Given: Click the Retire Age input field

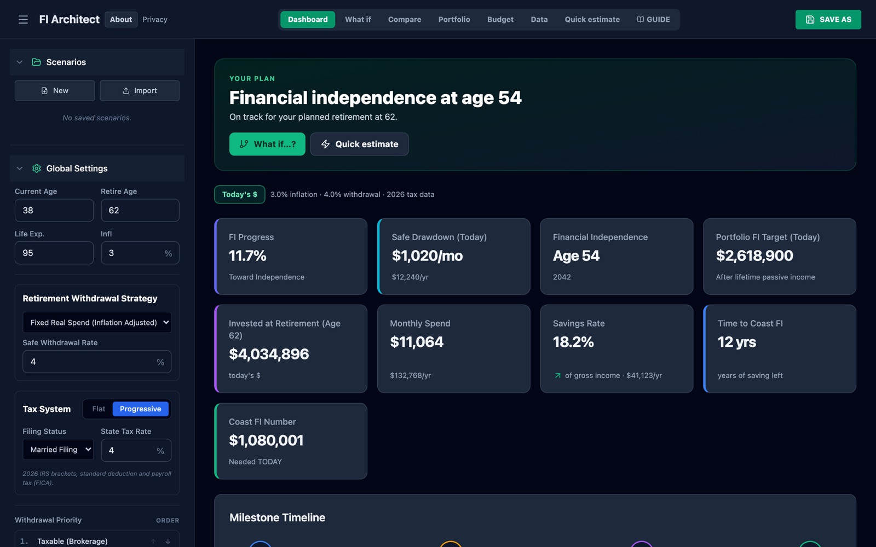Looking at the screenshot, I should click(x=140, y=211).
